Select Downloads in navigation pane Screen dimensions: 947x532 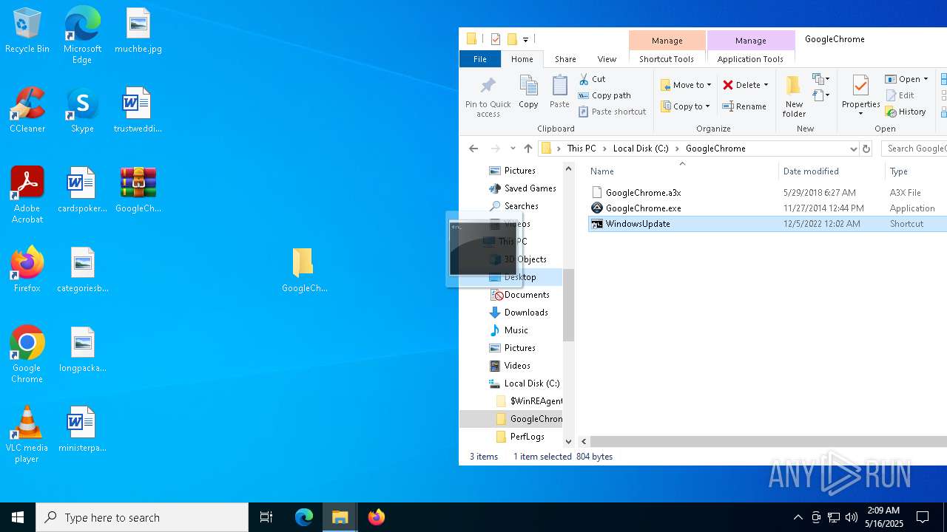coord(526,313)
